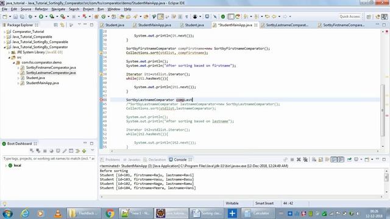Click the editor vertical scrollbar thumb
This screenshot has width=390, height=219.
click(383, 111)
